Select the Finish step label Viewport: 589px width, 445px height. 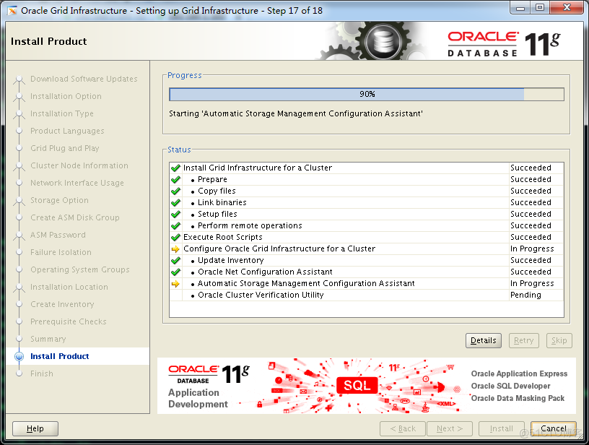click(42, 373)
